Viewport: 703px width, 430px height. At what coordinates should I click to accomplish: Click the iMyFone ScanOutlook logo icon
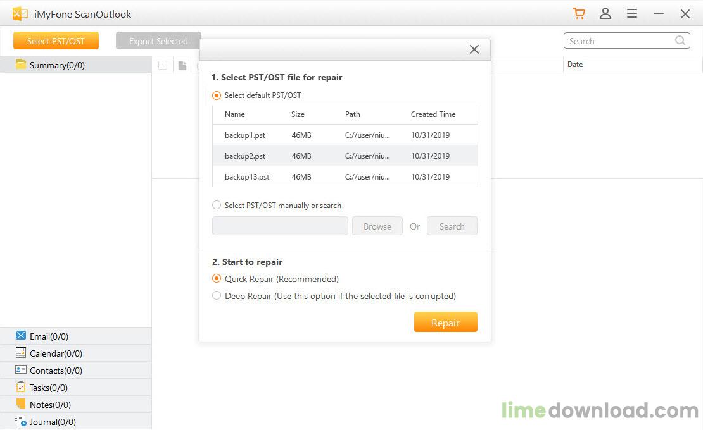tap(20, 14)
